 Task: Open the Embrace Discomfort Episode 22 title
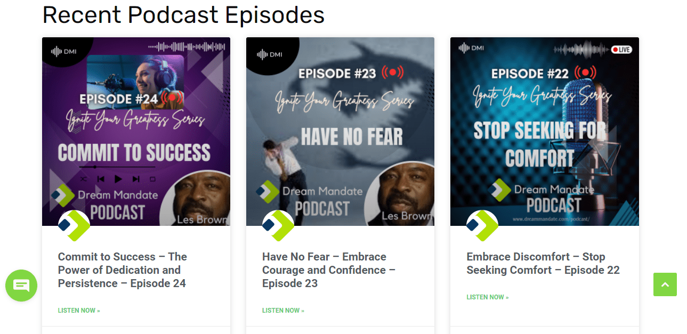[x=543, y=264]
